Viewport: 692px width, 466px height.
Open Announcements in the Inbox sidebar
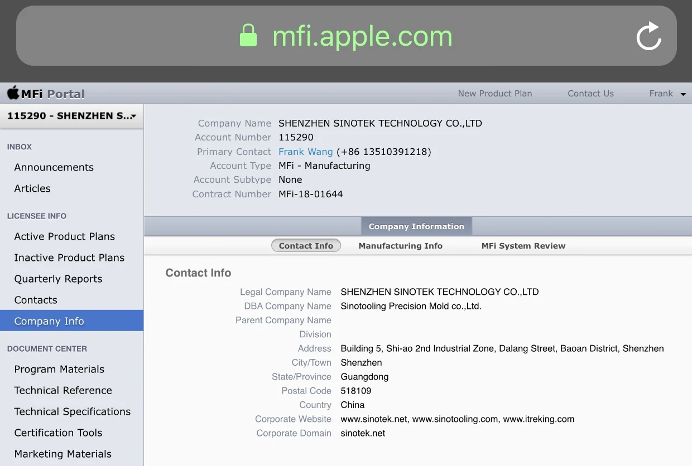[x=54, y=167]
